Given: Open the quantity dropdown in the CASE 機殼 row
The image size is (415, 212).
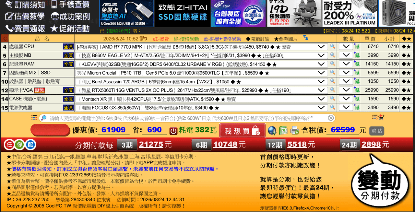Looking at the screenshot, I should [346, 99].
